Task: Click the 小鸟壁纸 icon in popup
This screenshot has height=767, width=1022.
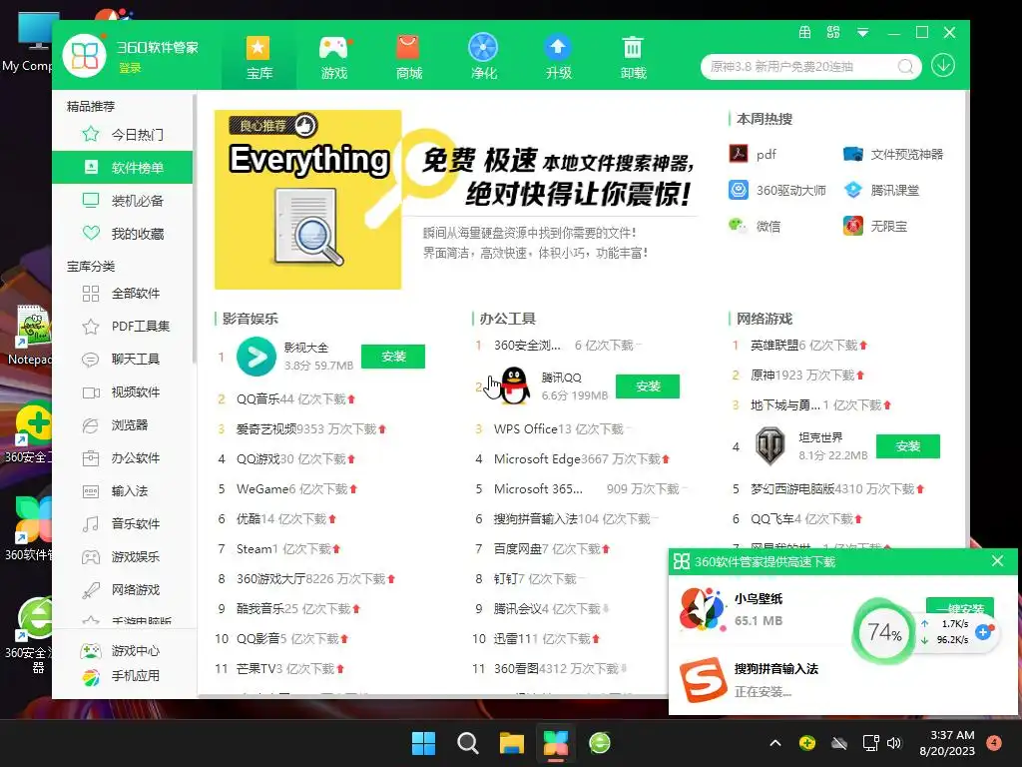Action: point(702,609)
